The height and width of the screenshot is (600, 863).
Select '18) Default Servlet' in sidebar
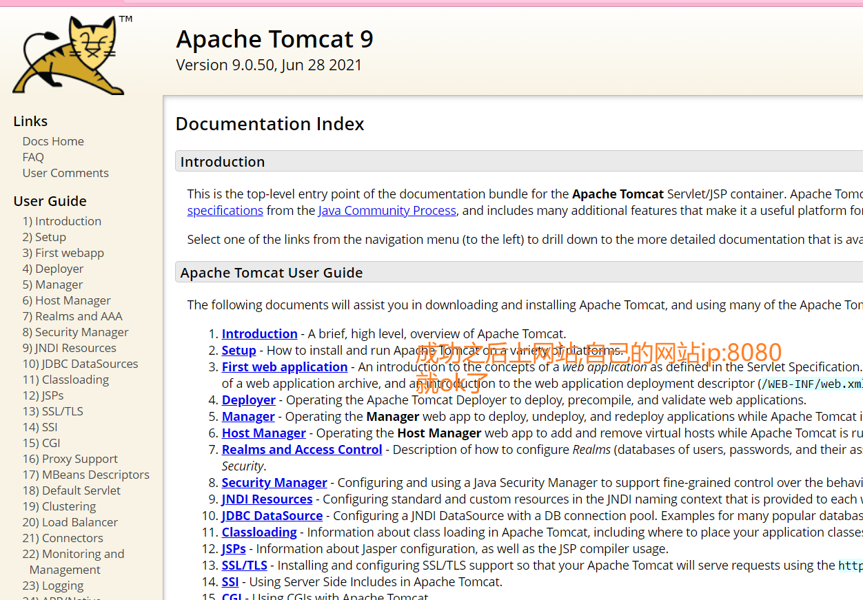point(72,490)
